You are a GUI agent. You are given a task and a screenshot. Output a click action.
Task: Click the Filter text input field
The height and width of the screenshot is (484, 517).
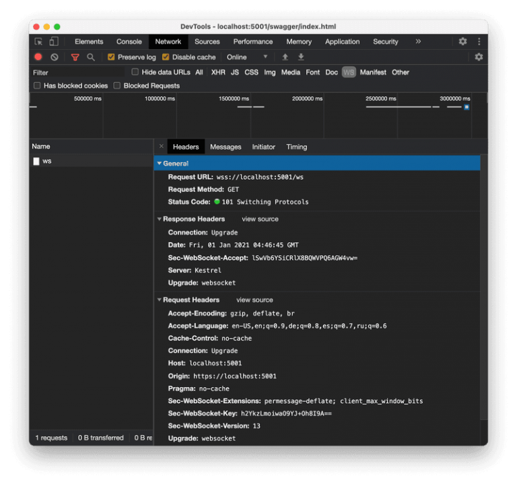(x=77, y=72)
